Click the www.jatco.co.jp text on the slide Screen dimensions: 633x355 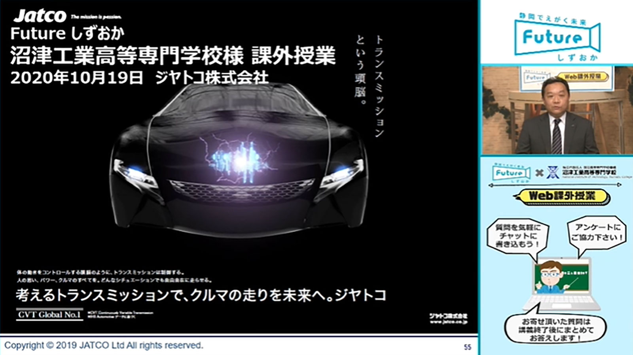pos(448,322)
